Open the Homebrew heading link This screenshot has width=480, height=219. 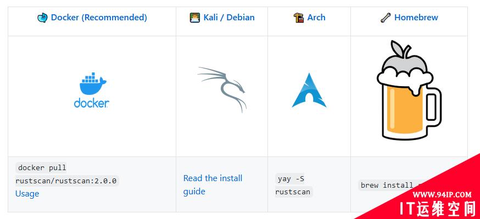coord(416,18)
